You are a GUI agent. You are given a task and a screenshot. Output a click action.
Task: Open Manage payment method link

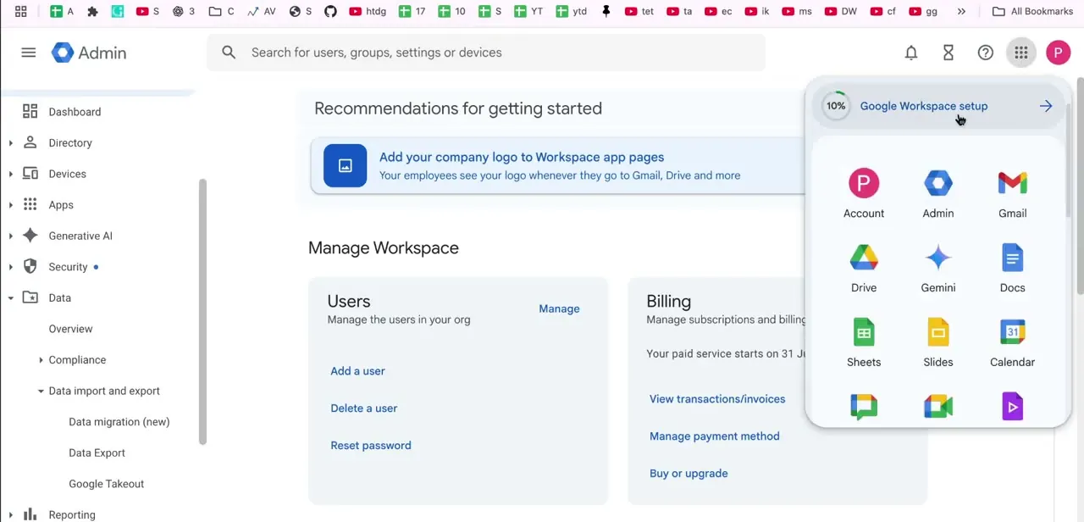(714, 436)
